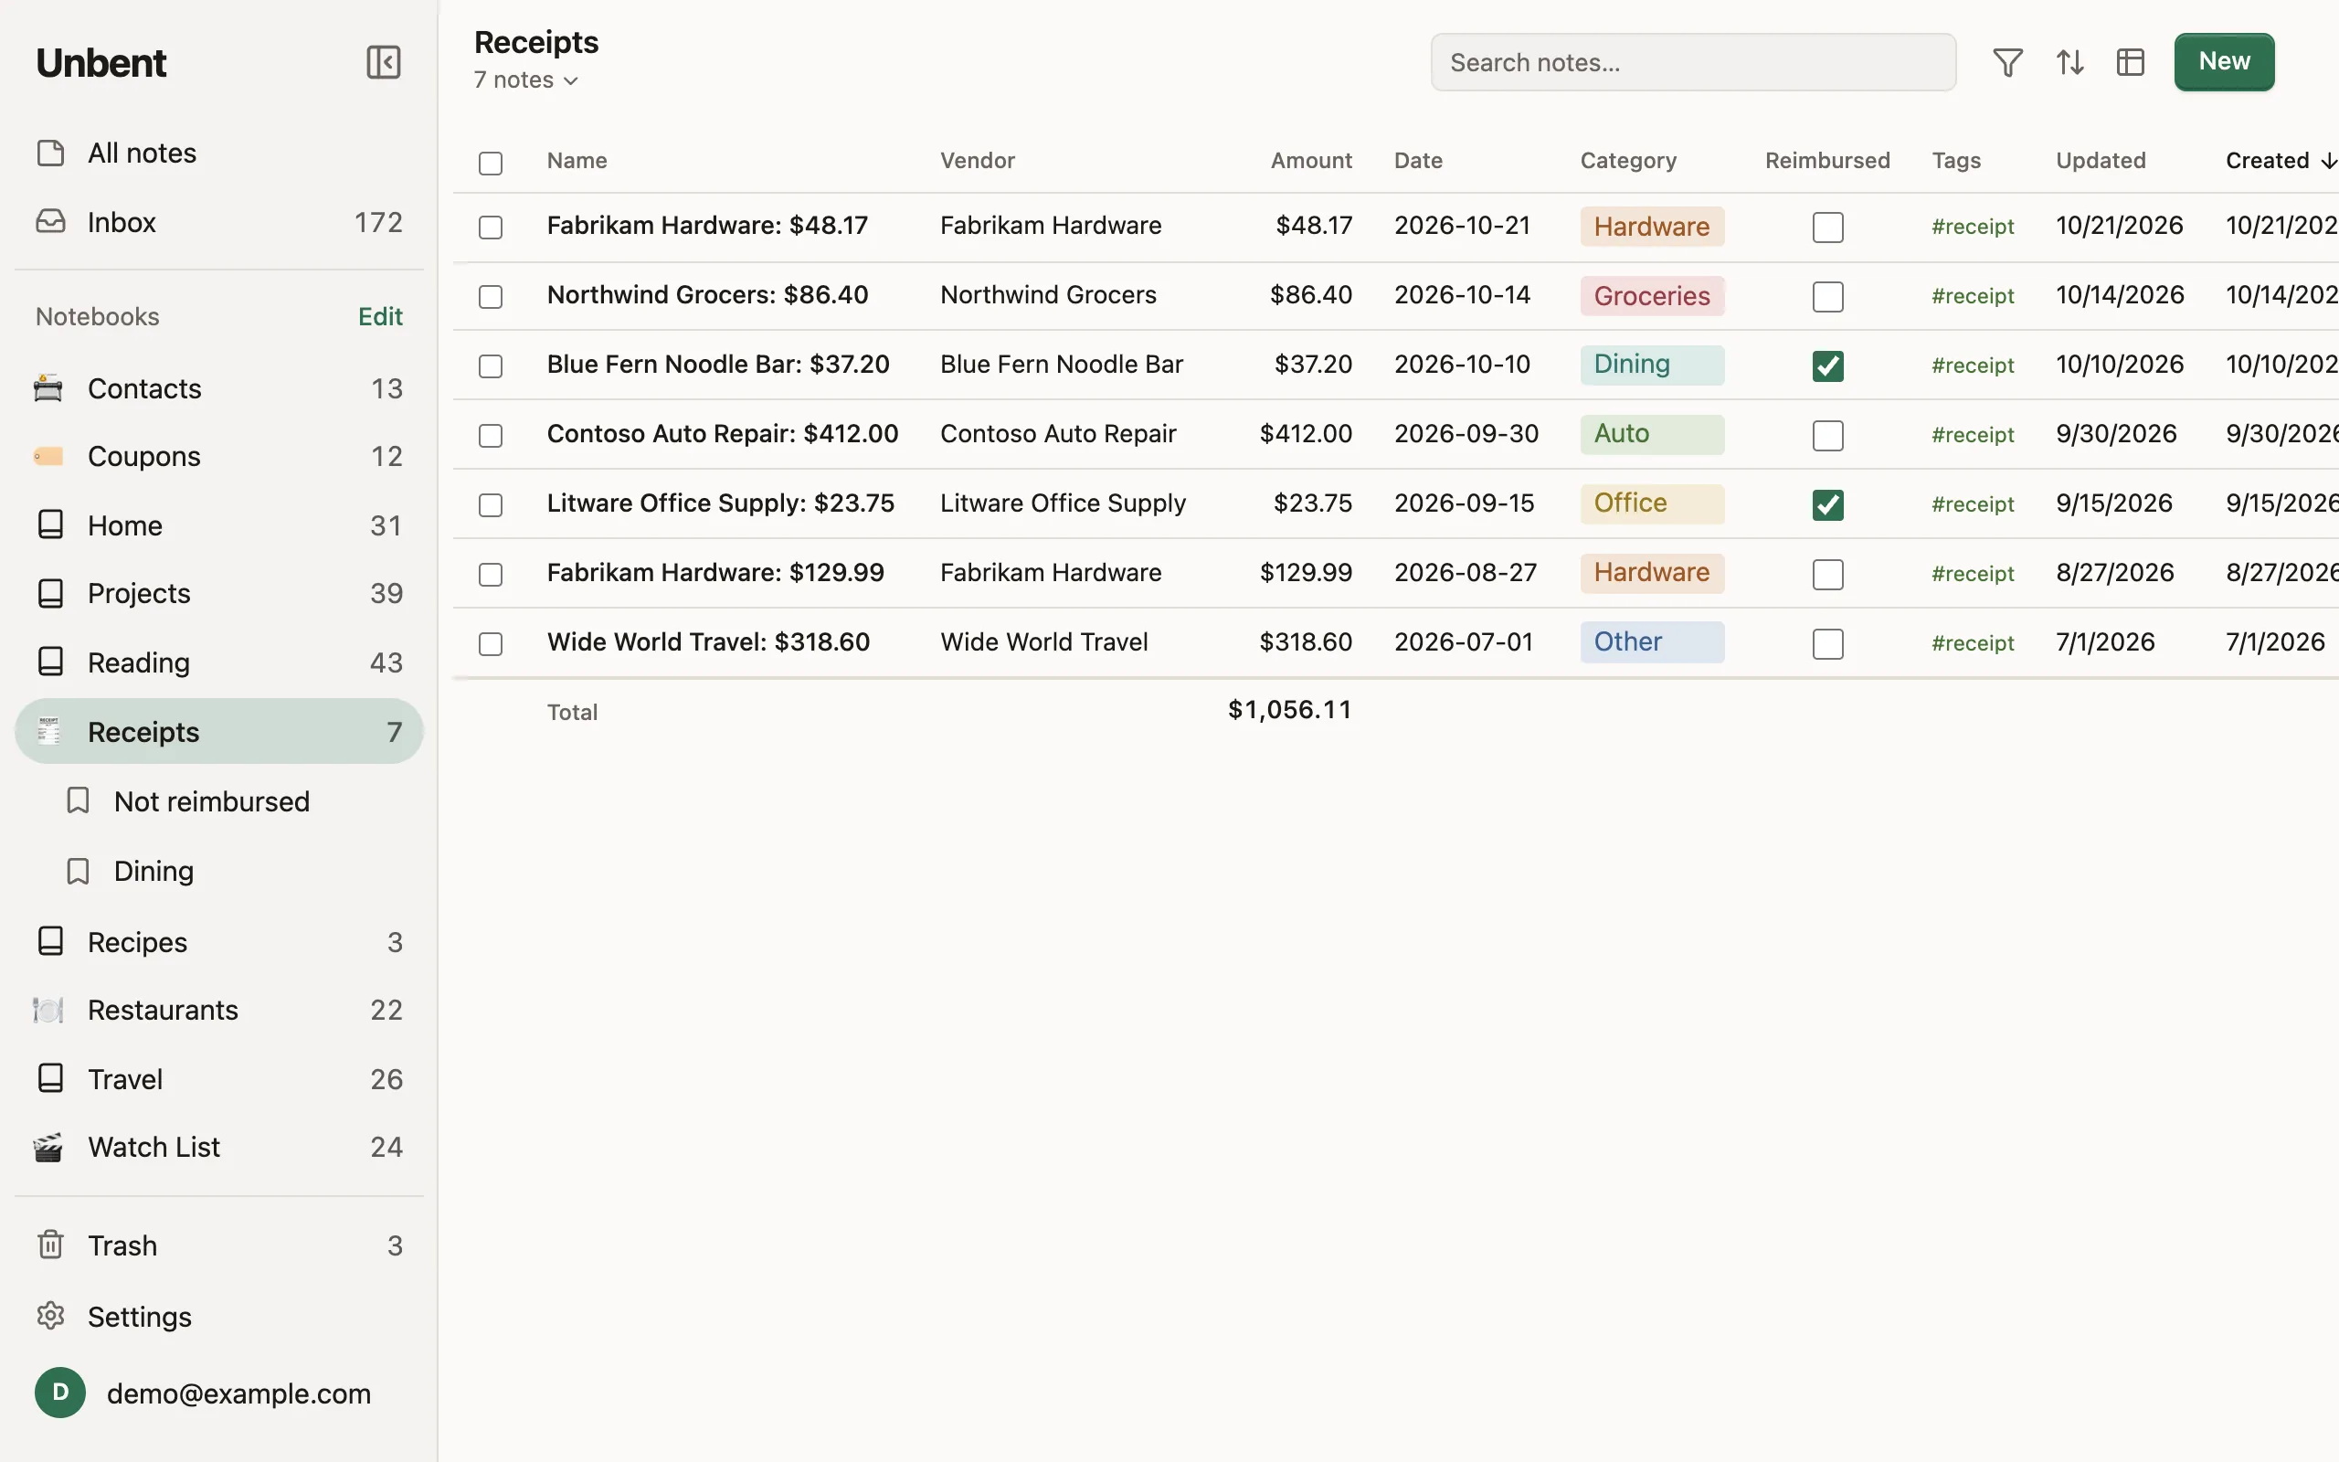Image resolution: width=2339 pixels, height=1462 pixels.
Task: Click the Receipts notebook icon
Action: [x=48, y=731]
